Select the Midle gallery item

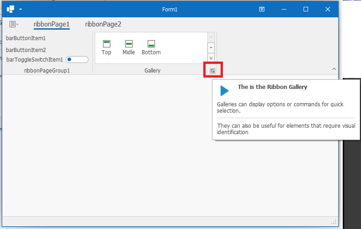pyautogui.click(x=129, y=48)
